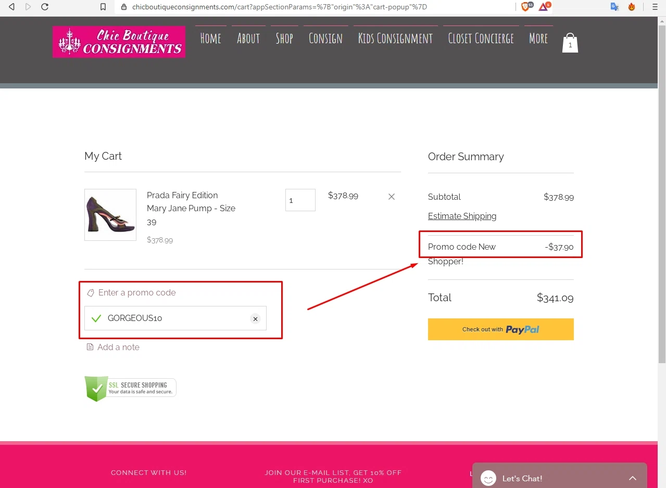The image size is (666, 488).
Task: Click the orange fox extension icon
Action: click(632, 7)
